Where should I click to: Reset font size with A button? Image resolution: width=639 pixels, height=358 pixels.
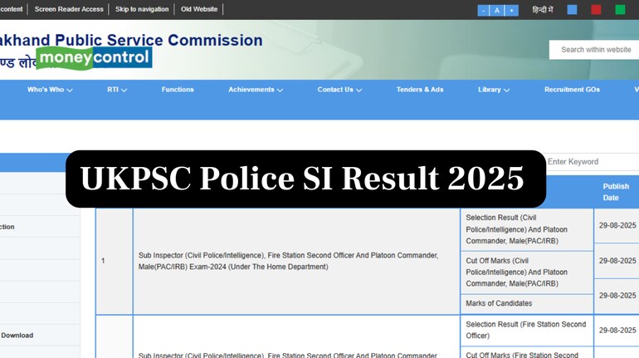point(497,10)
